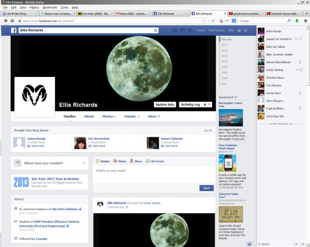Click the blue Post button
This screenshot has height=247, width=310.
point(206,188)
